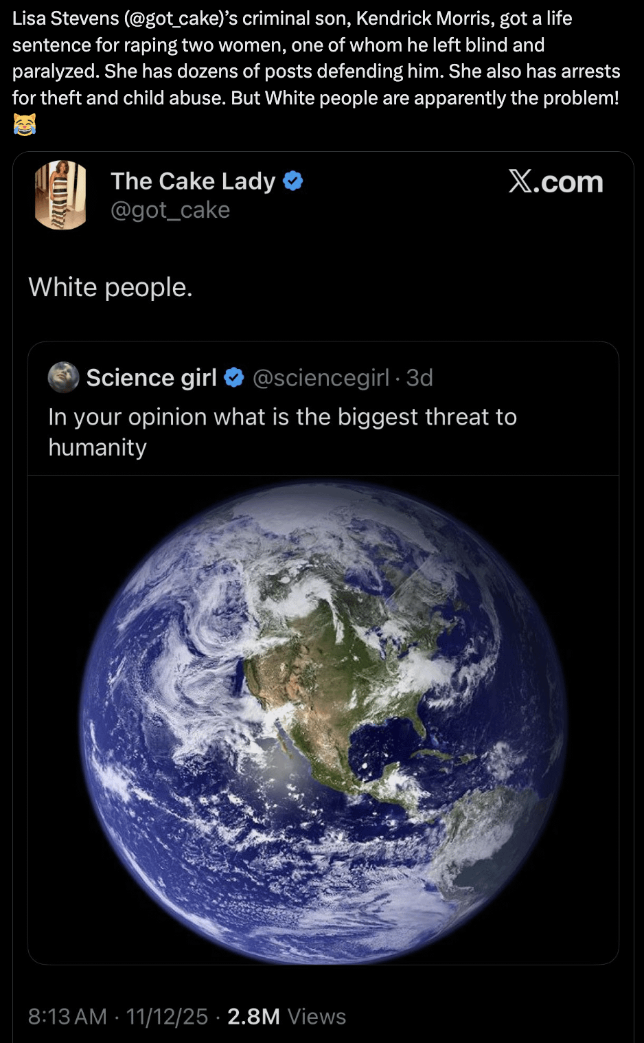Click the "White people." post text
644x1043 pixels.
click(111, 287)
